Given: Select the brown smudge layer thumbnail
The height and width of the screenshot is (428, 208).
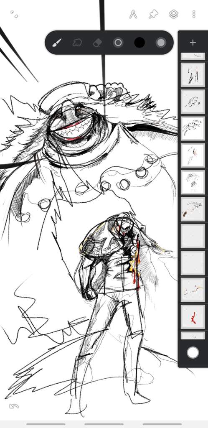Looking at the screenshot, I should pyautogui.click(x=193, y=209).
